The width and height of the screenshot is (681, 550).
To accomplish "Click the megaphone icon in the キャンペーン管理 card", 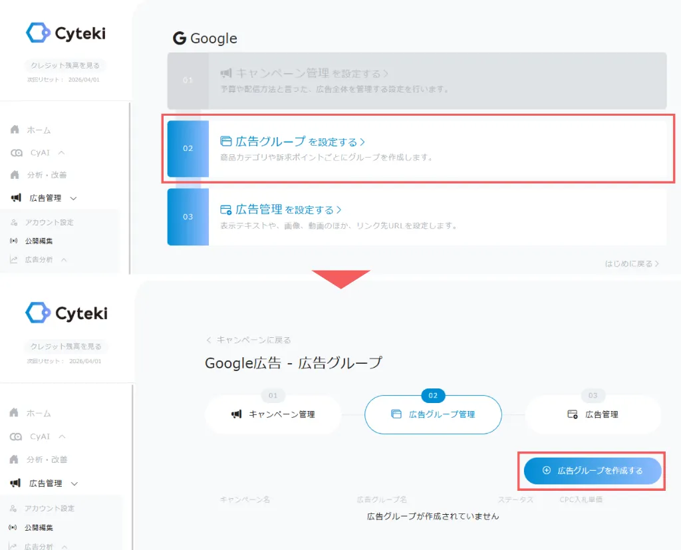I will 226,73.
